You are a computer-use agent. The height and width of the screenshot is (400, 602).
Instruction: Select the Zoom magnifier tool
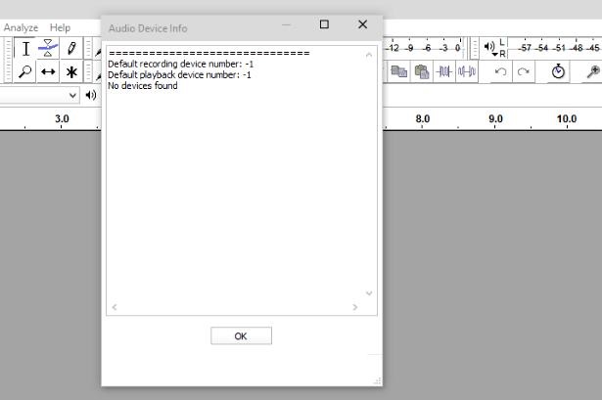pyautogui.click(x=24, y=71)
